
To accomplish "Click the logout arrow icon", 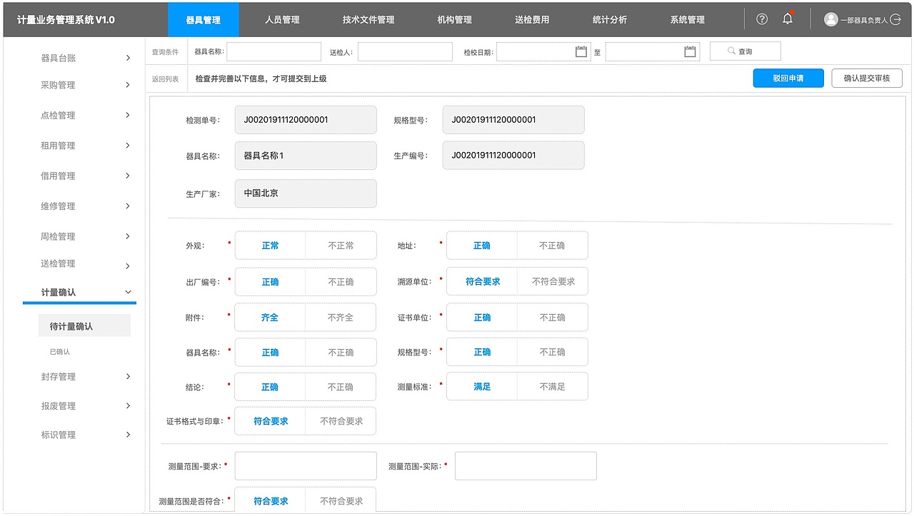I will click(895, 19).
